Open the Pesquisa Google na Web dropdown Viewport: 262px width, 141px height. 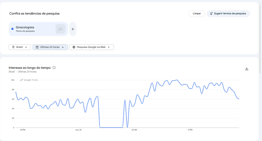[91, 47]
